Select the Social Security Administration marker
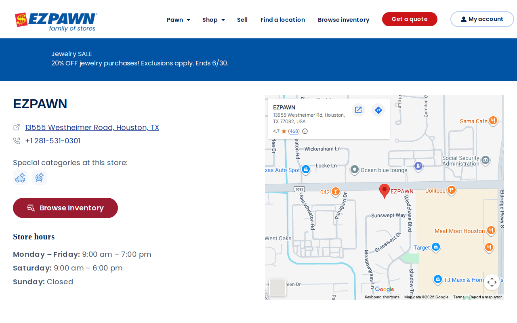The height and width of the screenshot is (323, 517). coord(485,160)
